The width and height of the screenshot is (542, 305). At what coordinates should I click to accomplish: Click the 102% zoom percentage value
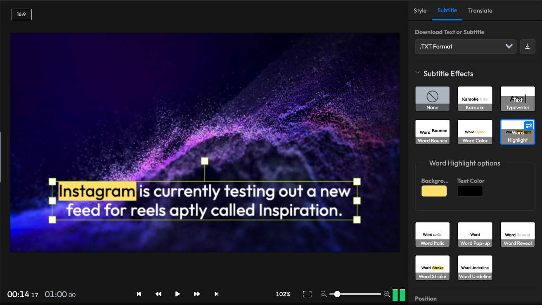283,294
